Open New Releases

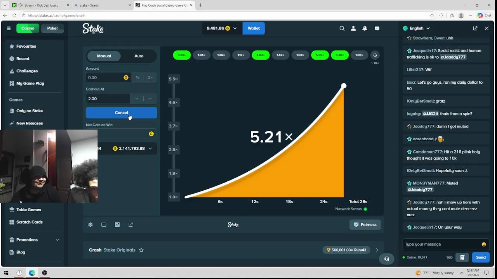click(30, 123)
